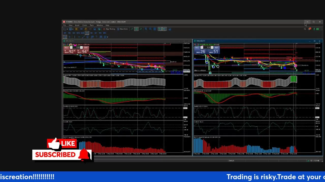Image resolution: width=325 pixels, height=182 pixels.
Task: Open the chart type dropdown
Action: click(x=66, y=29)
